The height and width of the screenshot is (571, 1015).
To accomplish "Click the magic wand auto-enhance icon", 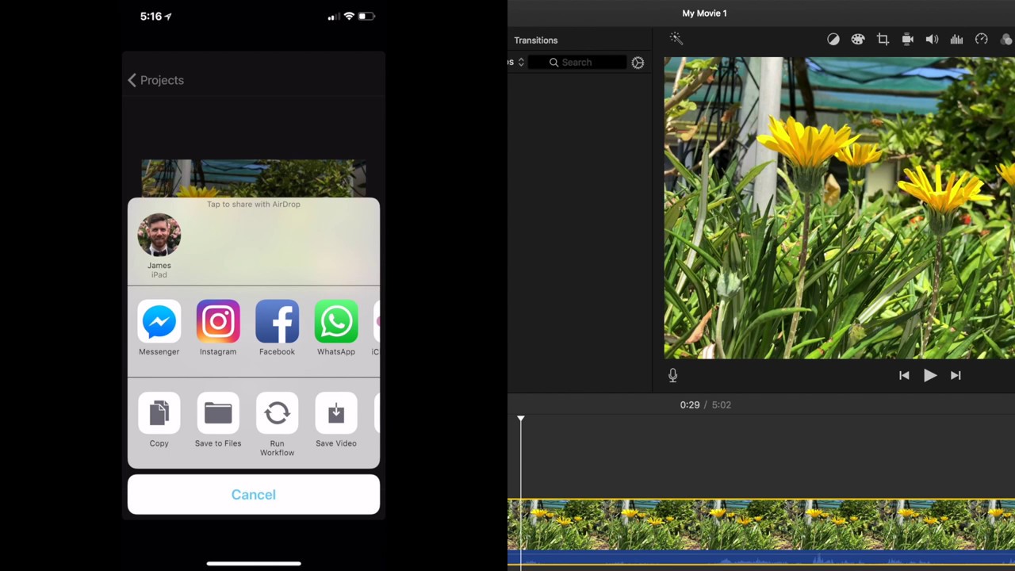I will [676, 38].
